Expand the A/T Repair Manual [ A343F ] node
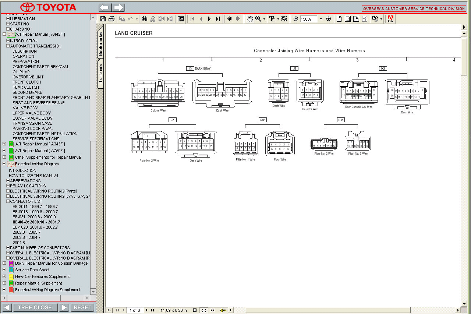This screenshot has width=471, height=314. pyautogui.click(x=4, y=144)
